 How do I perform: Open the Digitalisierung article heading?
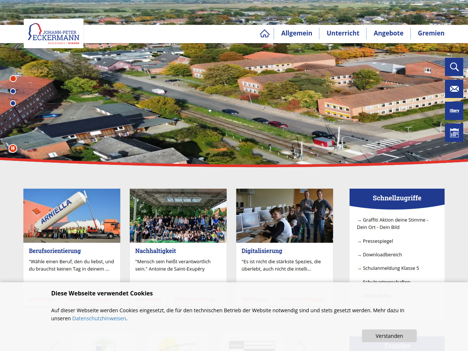(262, 251)
